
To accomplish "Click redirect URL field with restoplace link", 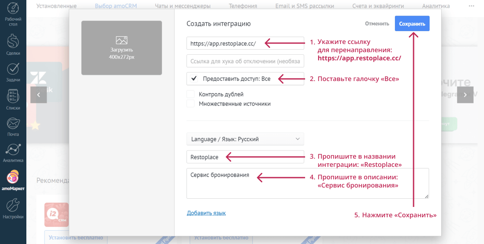I will click(245, 43).
